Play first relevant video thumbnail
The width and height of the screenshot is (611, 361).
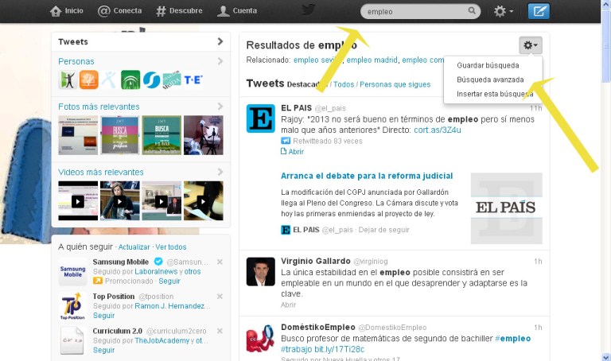(x=78, y=201)
